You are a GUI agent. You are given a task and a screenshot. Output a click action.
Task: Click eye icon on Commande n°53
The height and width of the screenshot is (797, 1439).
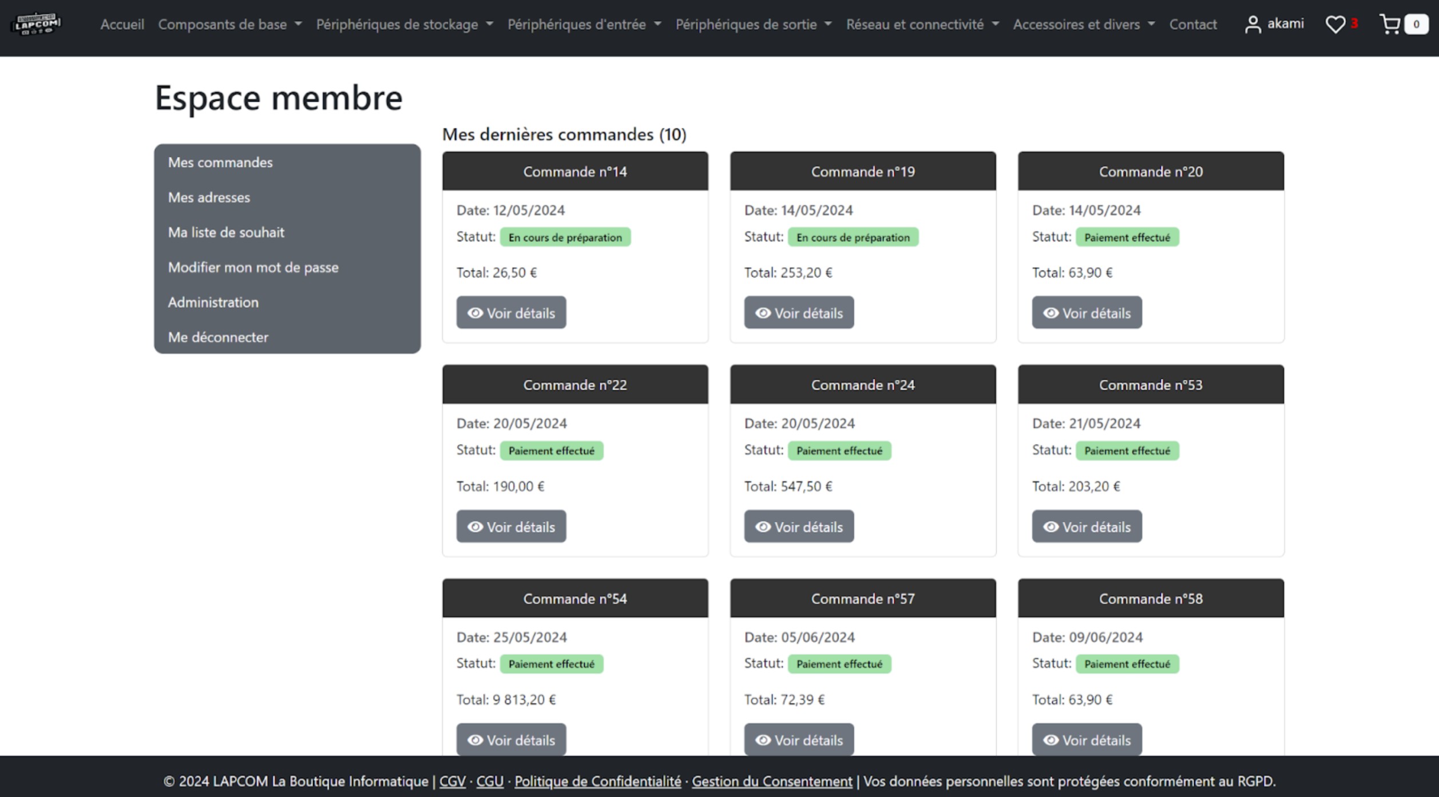pyautogui.click(x=1050, y=526)
